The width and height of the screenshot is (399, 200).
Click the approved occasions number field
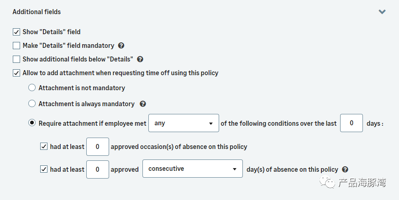tap(98, 147)
